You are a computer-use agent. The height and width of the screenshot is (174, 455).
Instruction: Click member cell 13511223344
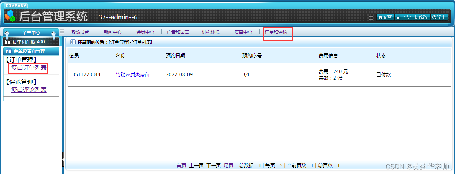[x=85, y=74]
